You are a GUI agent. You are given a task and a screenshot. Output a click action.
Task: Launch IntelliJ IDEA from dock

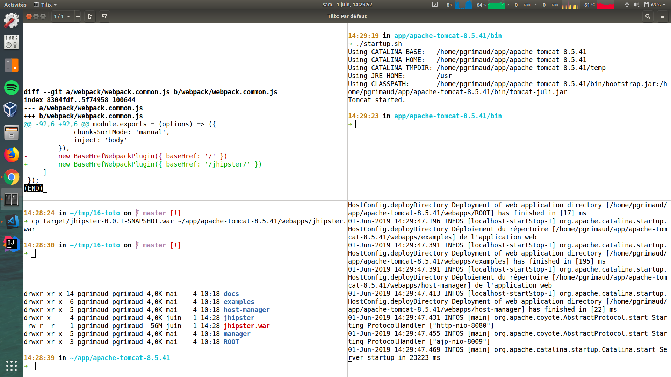click(x=12, y=244)
